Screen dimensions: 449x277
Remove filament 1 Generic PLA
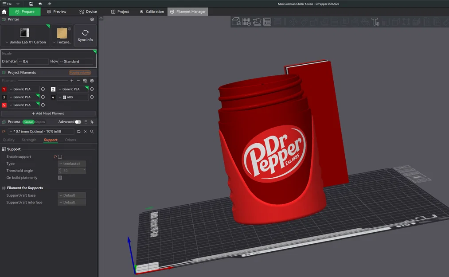[43, 89]
